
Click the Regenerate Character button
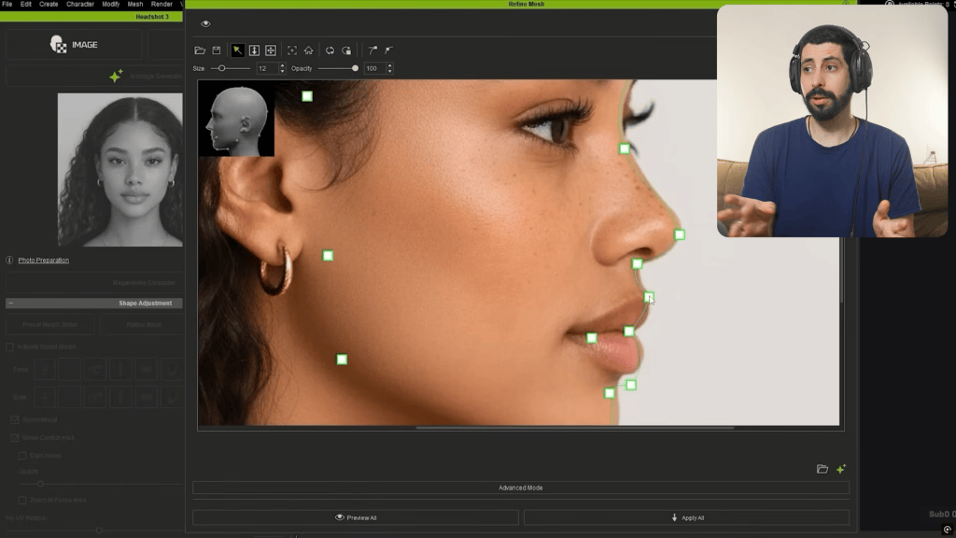click(x=94, y=283)
